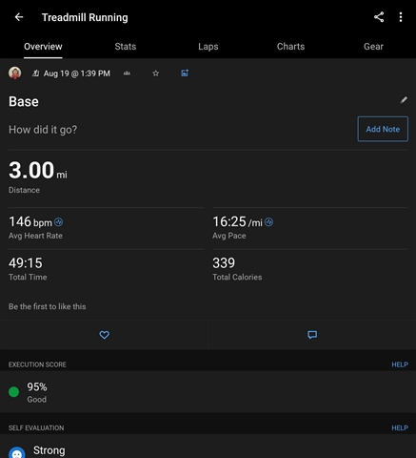Open comments with the speech bubble
Viewport: 416px width, 458px height.
coord(312,335)
